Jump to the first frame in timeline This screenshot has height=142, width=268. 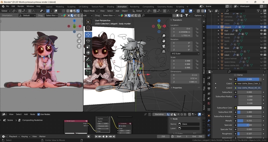(x=96, y=136)
